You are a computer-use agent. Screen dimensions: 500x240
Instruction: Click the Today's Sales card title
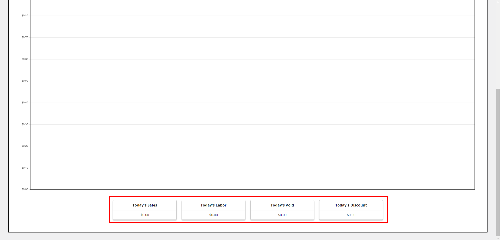[x=145, y=205]
